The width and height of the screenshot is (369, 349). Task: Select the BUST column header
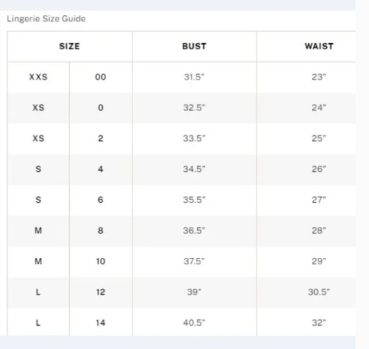click(195, 47)
